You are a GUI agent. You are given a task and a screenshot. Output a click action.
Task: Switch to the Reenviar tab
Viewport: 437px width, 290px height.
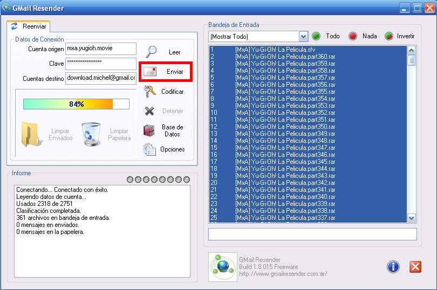tap(29, 26)
